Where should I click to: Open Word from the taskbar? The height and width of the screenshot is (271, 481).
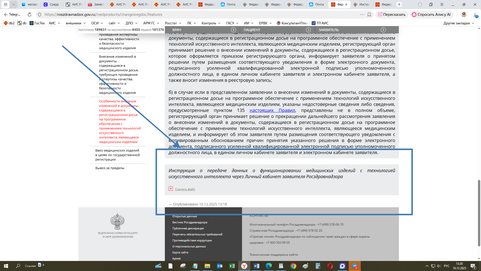tap(256, 266)
